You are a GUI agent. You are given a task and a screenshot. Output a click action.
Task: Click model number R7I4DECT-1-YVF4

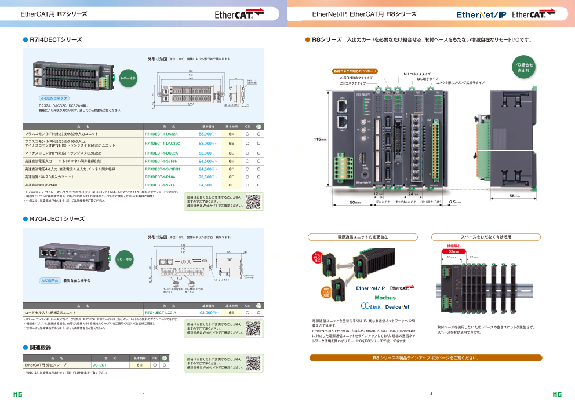[160, 185]
